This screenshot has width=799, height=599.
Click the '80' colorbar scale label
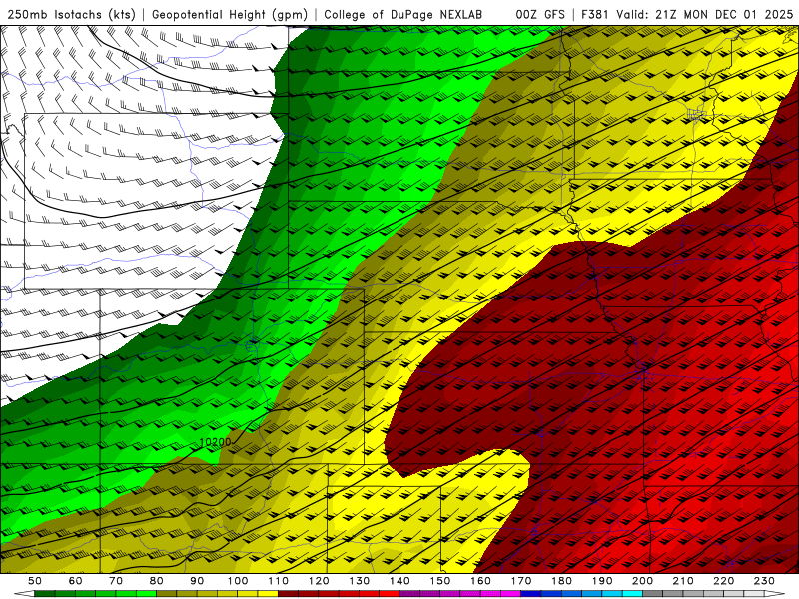[x=157, y=581]
